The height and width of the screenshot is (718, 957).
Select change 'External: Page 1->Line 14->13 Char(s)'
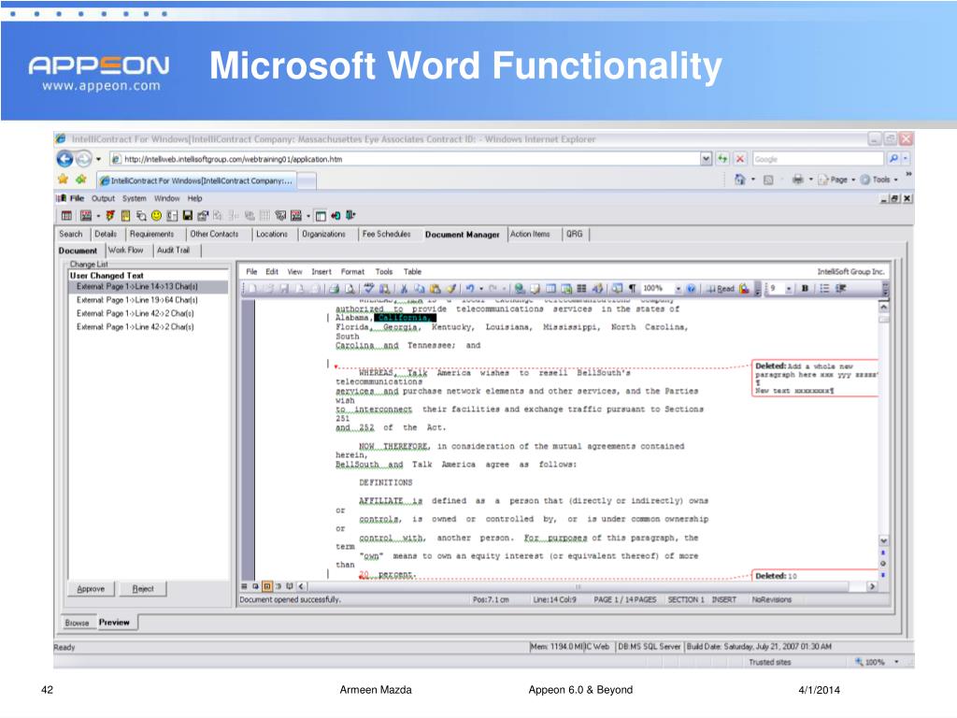(137, 286)
